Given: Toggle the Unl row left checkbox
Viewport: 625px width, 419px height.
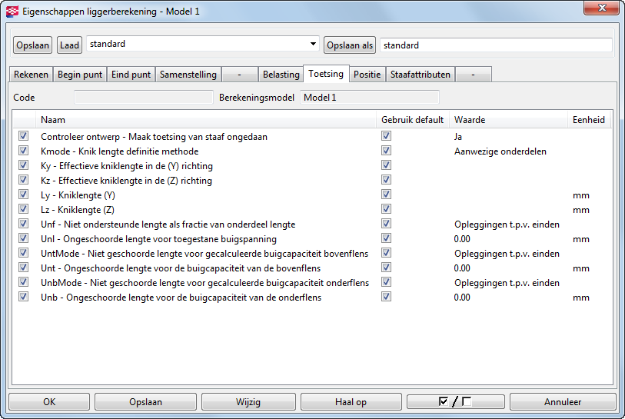Looking at the screenshot, I should coord(24,238).
